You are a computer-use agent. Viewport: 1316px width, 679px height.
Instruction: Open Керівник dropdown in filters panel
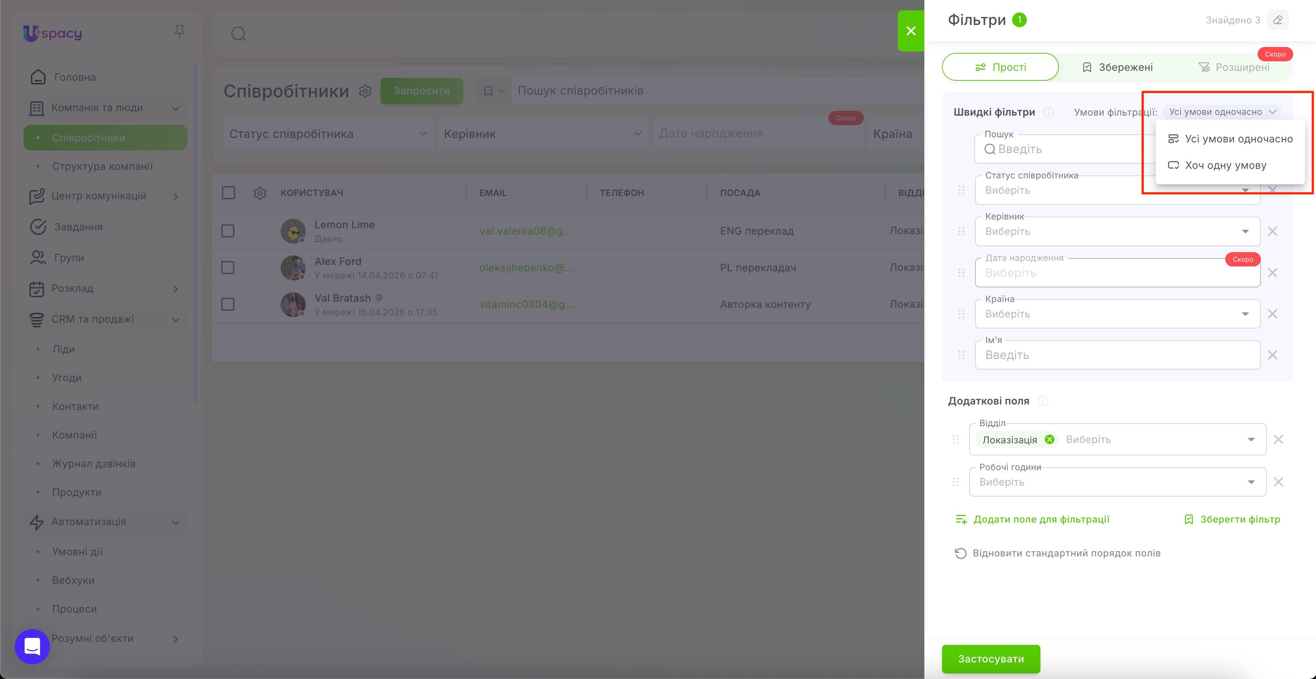click(1117, 231)
